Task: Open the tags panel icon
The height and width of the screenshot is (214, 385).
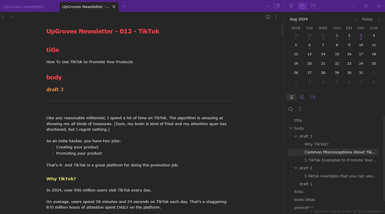Action: [313, 97]
